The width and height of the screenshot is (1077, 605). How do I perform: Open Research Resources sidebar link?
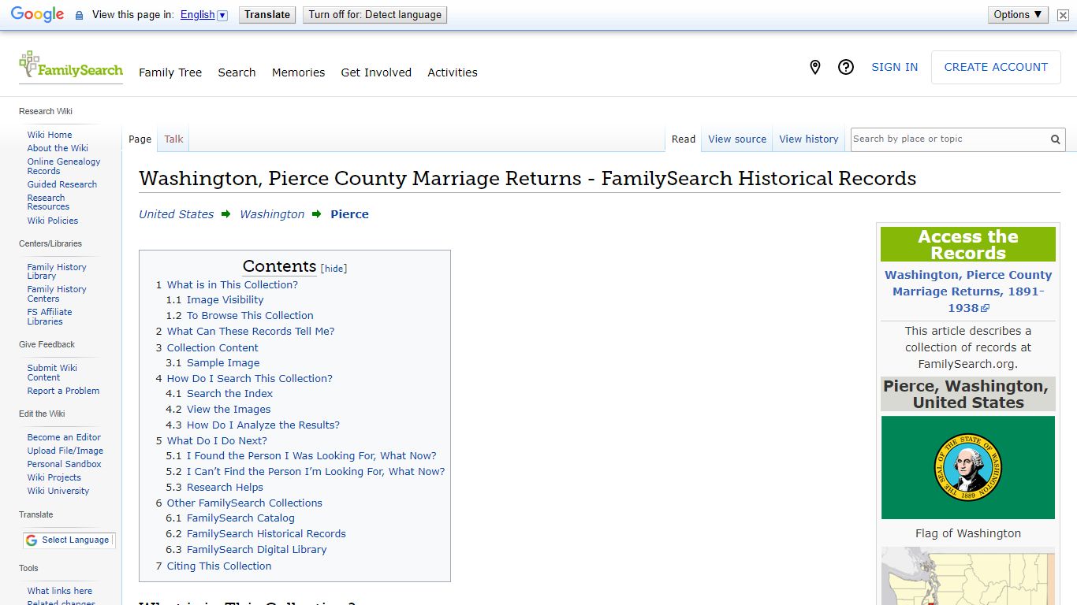pyautogui.click(x=48, y=202)
